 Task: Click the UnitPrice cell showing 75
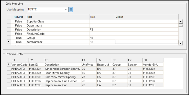coord(89,77)
